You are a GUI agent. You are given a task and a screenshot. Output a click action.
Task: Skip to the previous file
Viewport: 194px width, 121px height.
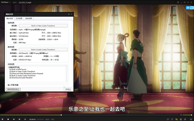[x=14, y=119]
